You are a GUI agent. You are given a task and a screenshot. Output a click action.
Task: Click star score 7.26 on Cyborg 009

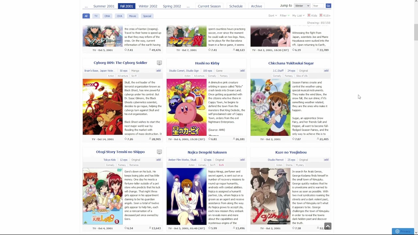(129, 139)
